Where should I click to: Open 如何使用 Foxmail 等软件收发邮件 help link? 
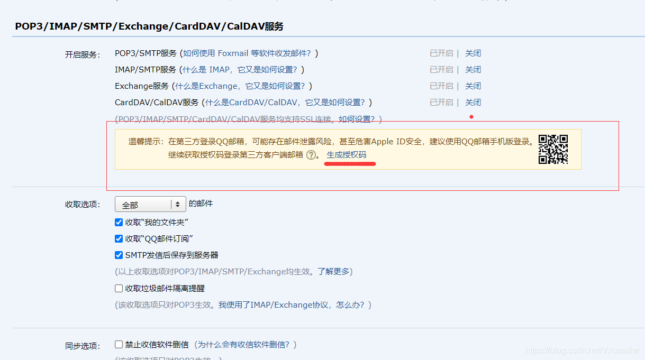point(248,53)
